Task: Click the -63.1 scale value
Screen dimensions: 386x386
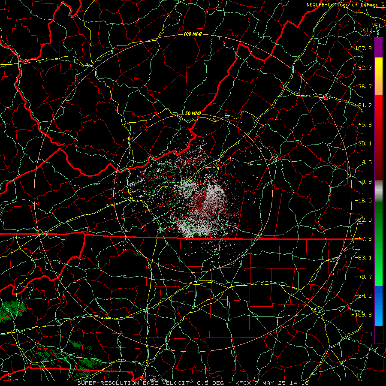Action: [x=363, y=258]
